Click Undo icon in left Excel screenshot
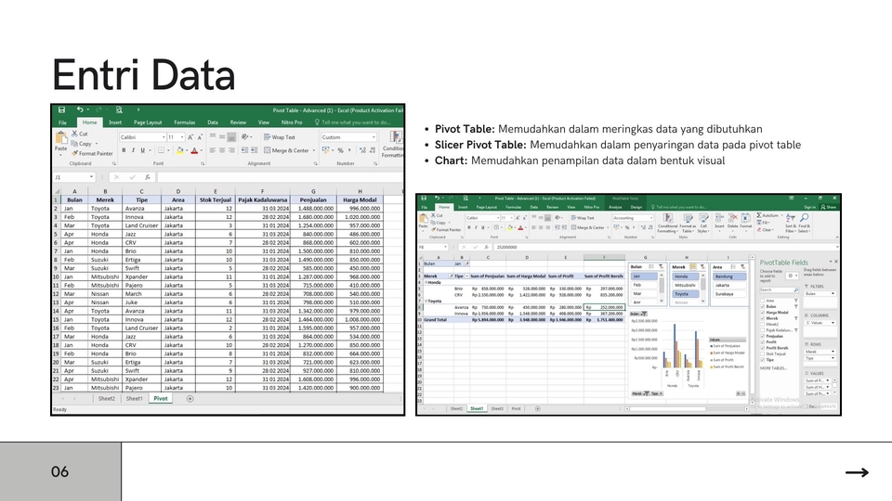892x501 pixels. click(80, 109)
